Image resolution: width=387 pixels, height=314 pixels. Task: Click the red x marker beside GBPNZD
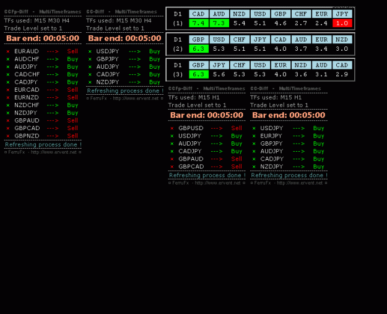[x=8, y=136]
